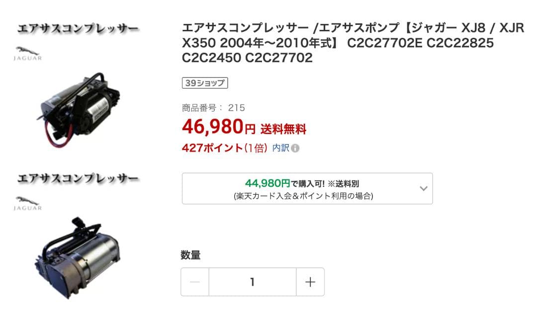Click the info icon beside 内訳
This screenshot has height=310, width=537.
pos(295,149)
